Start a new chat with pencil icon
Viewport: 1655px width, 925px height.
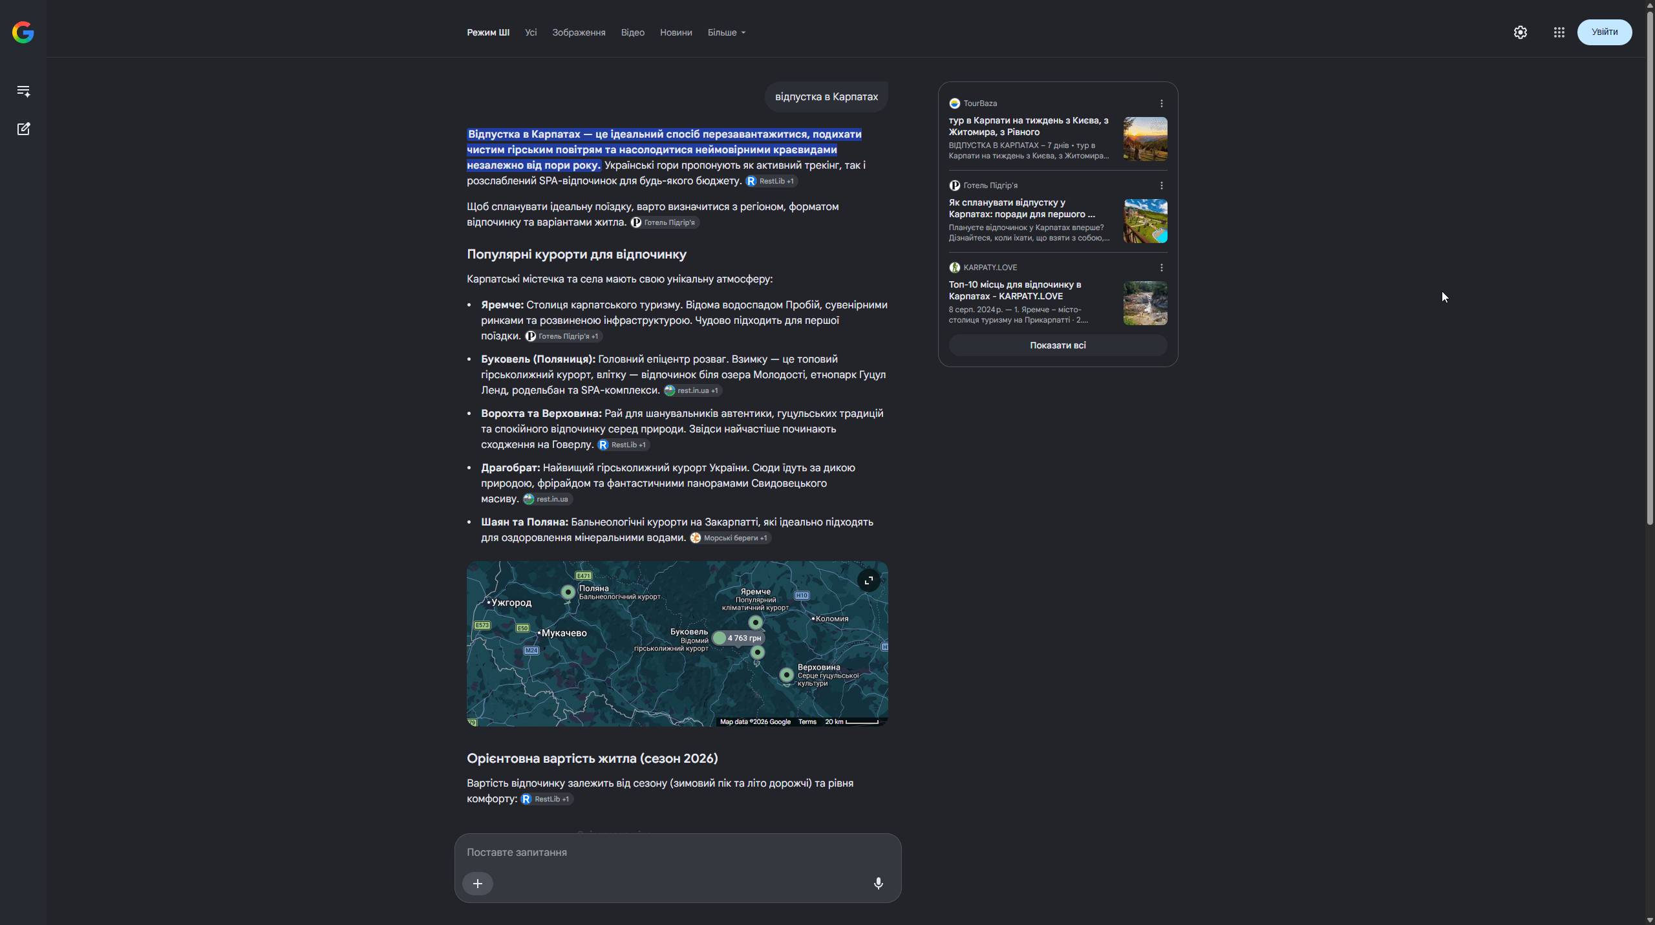(23, 129)
